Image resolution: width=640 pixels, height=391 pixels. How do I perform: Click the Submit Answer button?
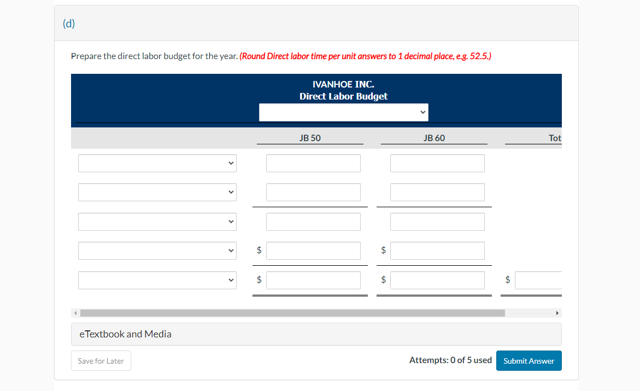(529, 361)
